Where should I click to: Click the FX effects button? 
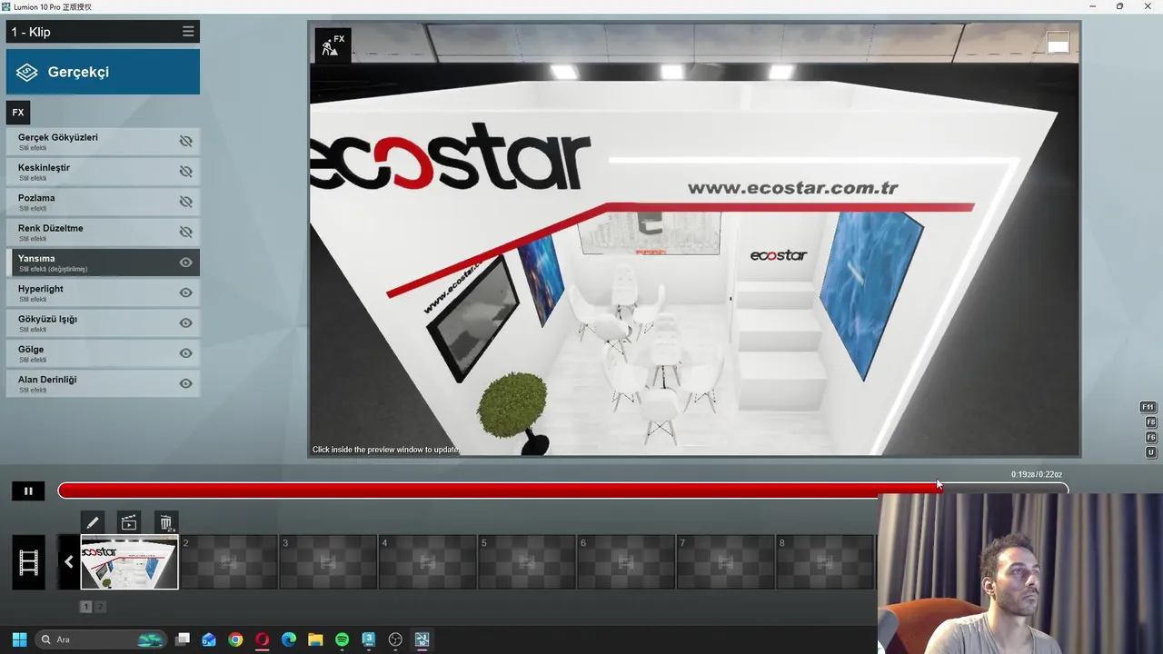18,113
